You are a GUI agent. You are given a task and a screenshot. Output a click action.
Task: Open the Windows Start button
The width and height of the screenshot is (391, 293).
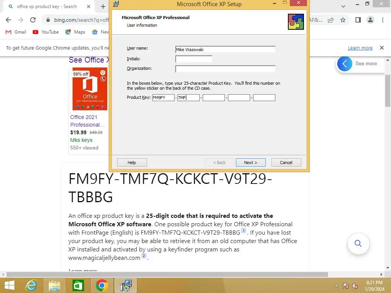click(10, 285)
